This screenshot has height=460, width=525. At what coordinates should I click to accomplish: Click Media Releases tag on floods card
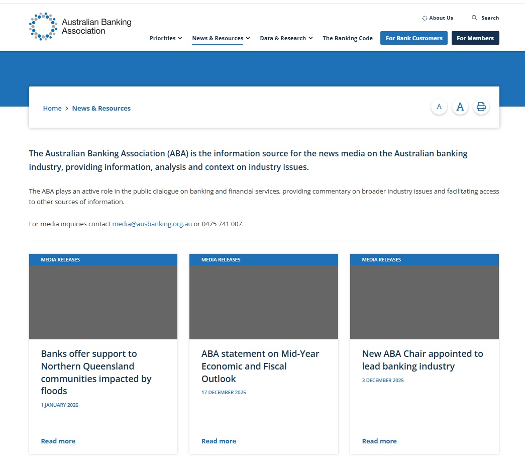pos(60,259)
